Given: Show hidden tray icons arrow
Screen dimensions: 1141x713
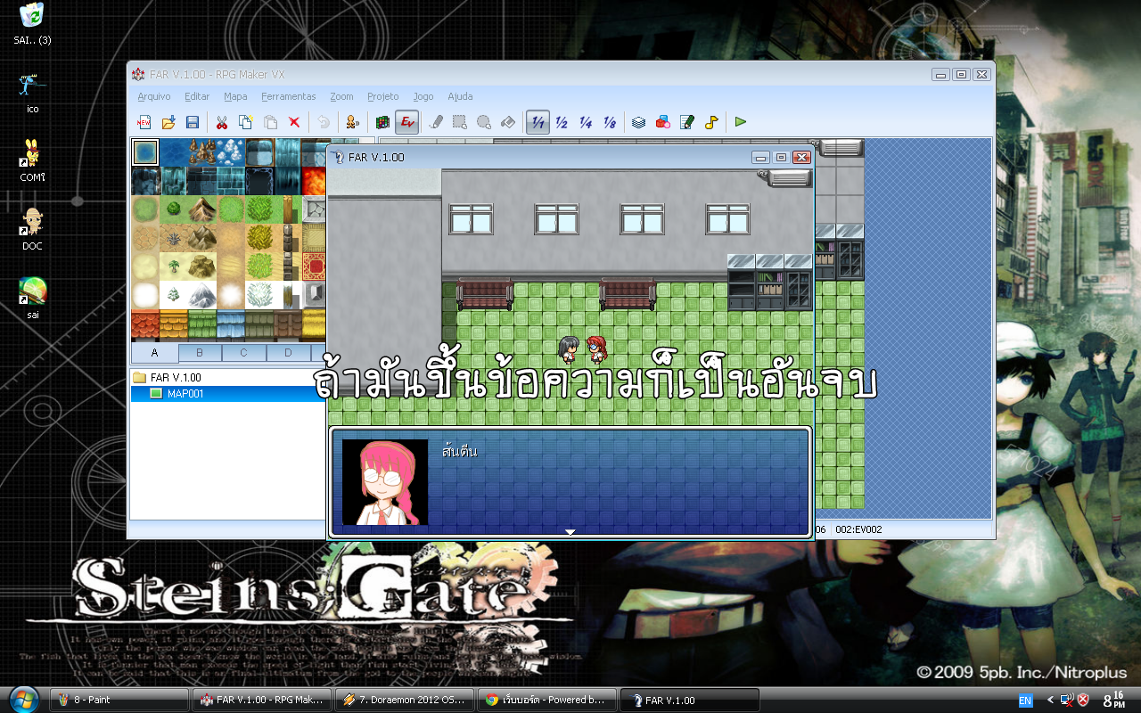Looking at the screenshot, I should (1050, 700).
